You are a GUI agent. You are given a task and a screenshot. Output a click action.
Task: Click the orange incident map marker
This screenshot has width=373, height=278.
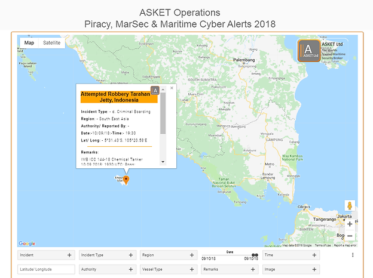126,180
